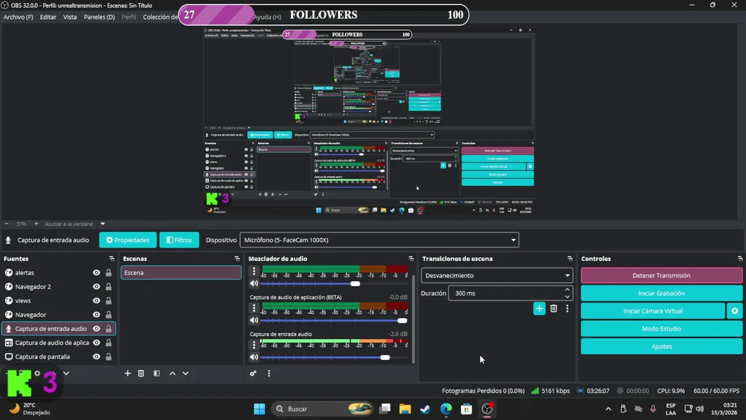The width and height of the screenshot is (746, 420).
Task: Toggle visibility of Captura de entrada audio source
Action: coord(96,328)
